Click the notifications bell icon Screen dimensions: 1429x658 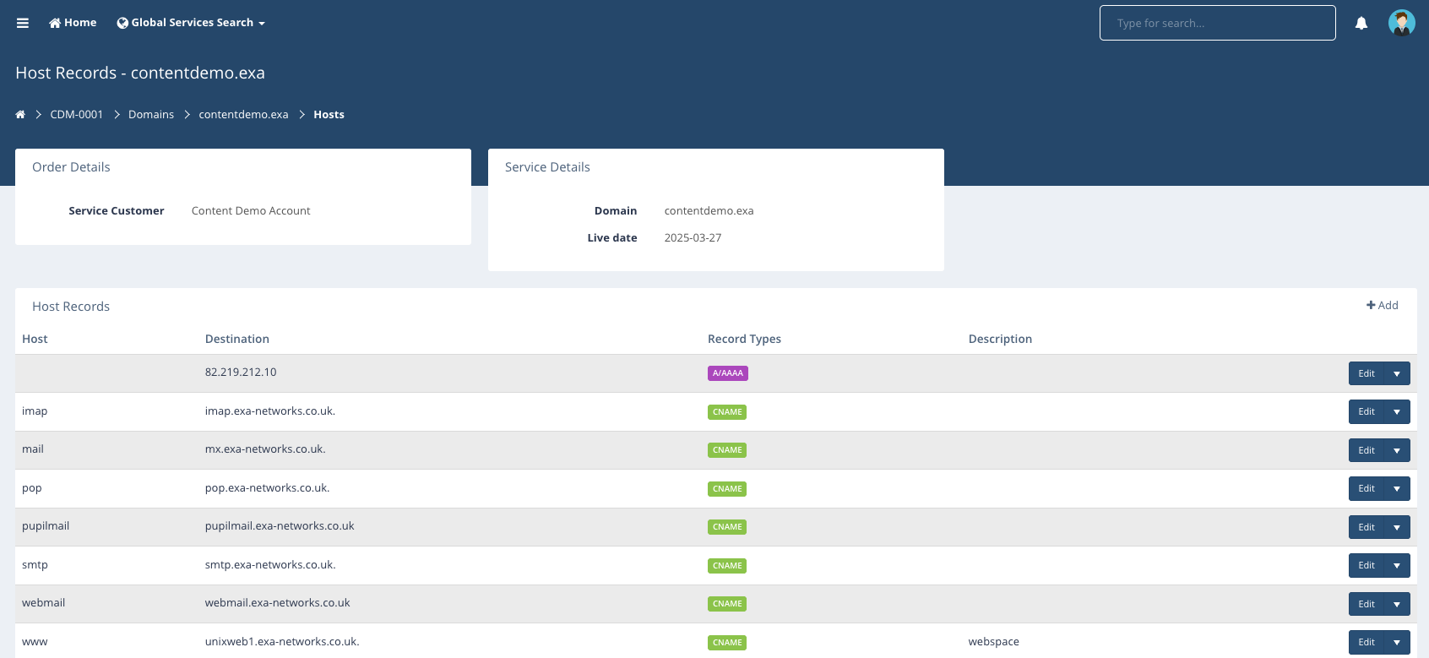(x=1361, y=24)
